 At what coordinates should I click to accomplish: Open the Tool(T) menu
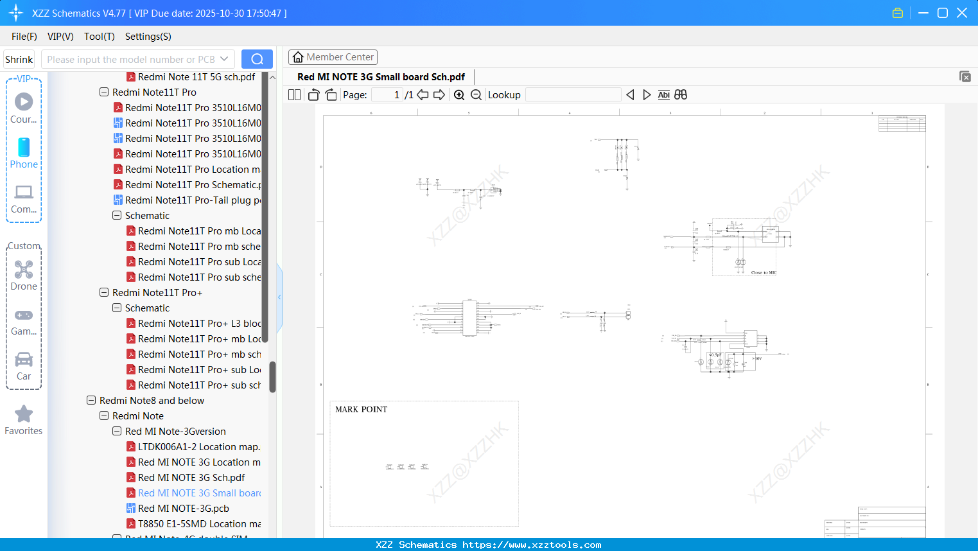tap(100, 37)
